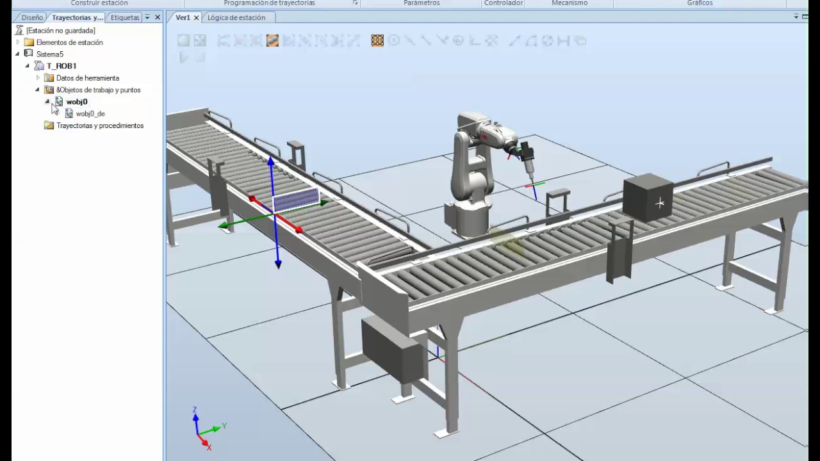Click the Elementos de estación folder icon
The height and width of the screenshot is (461, 820).
(29, 42)
